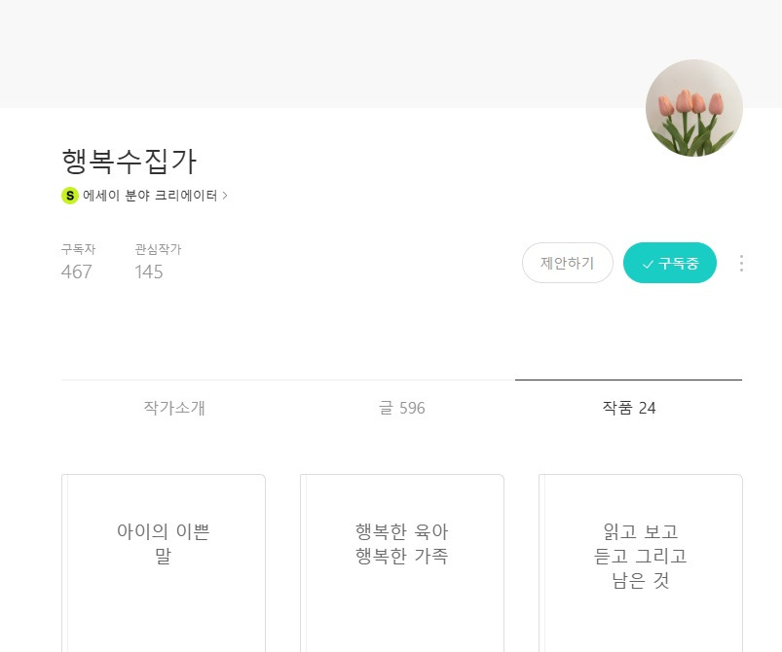
Task: Click the green S creator badge icon
Action: [x=69, y=196]
